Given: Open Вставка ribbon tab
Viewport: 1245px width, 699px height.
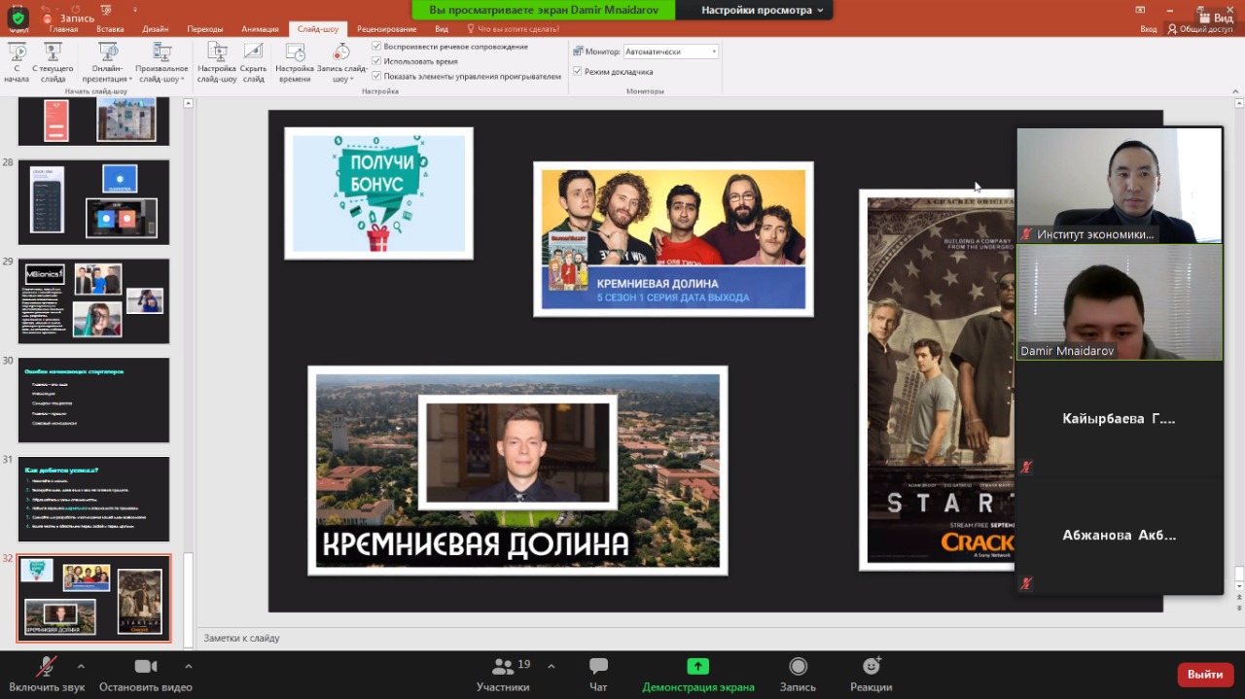Looking at the screenshot, I should [x=110, y=29].
